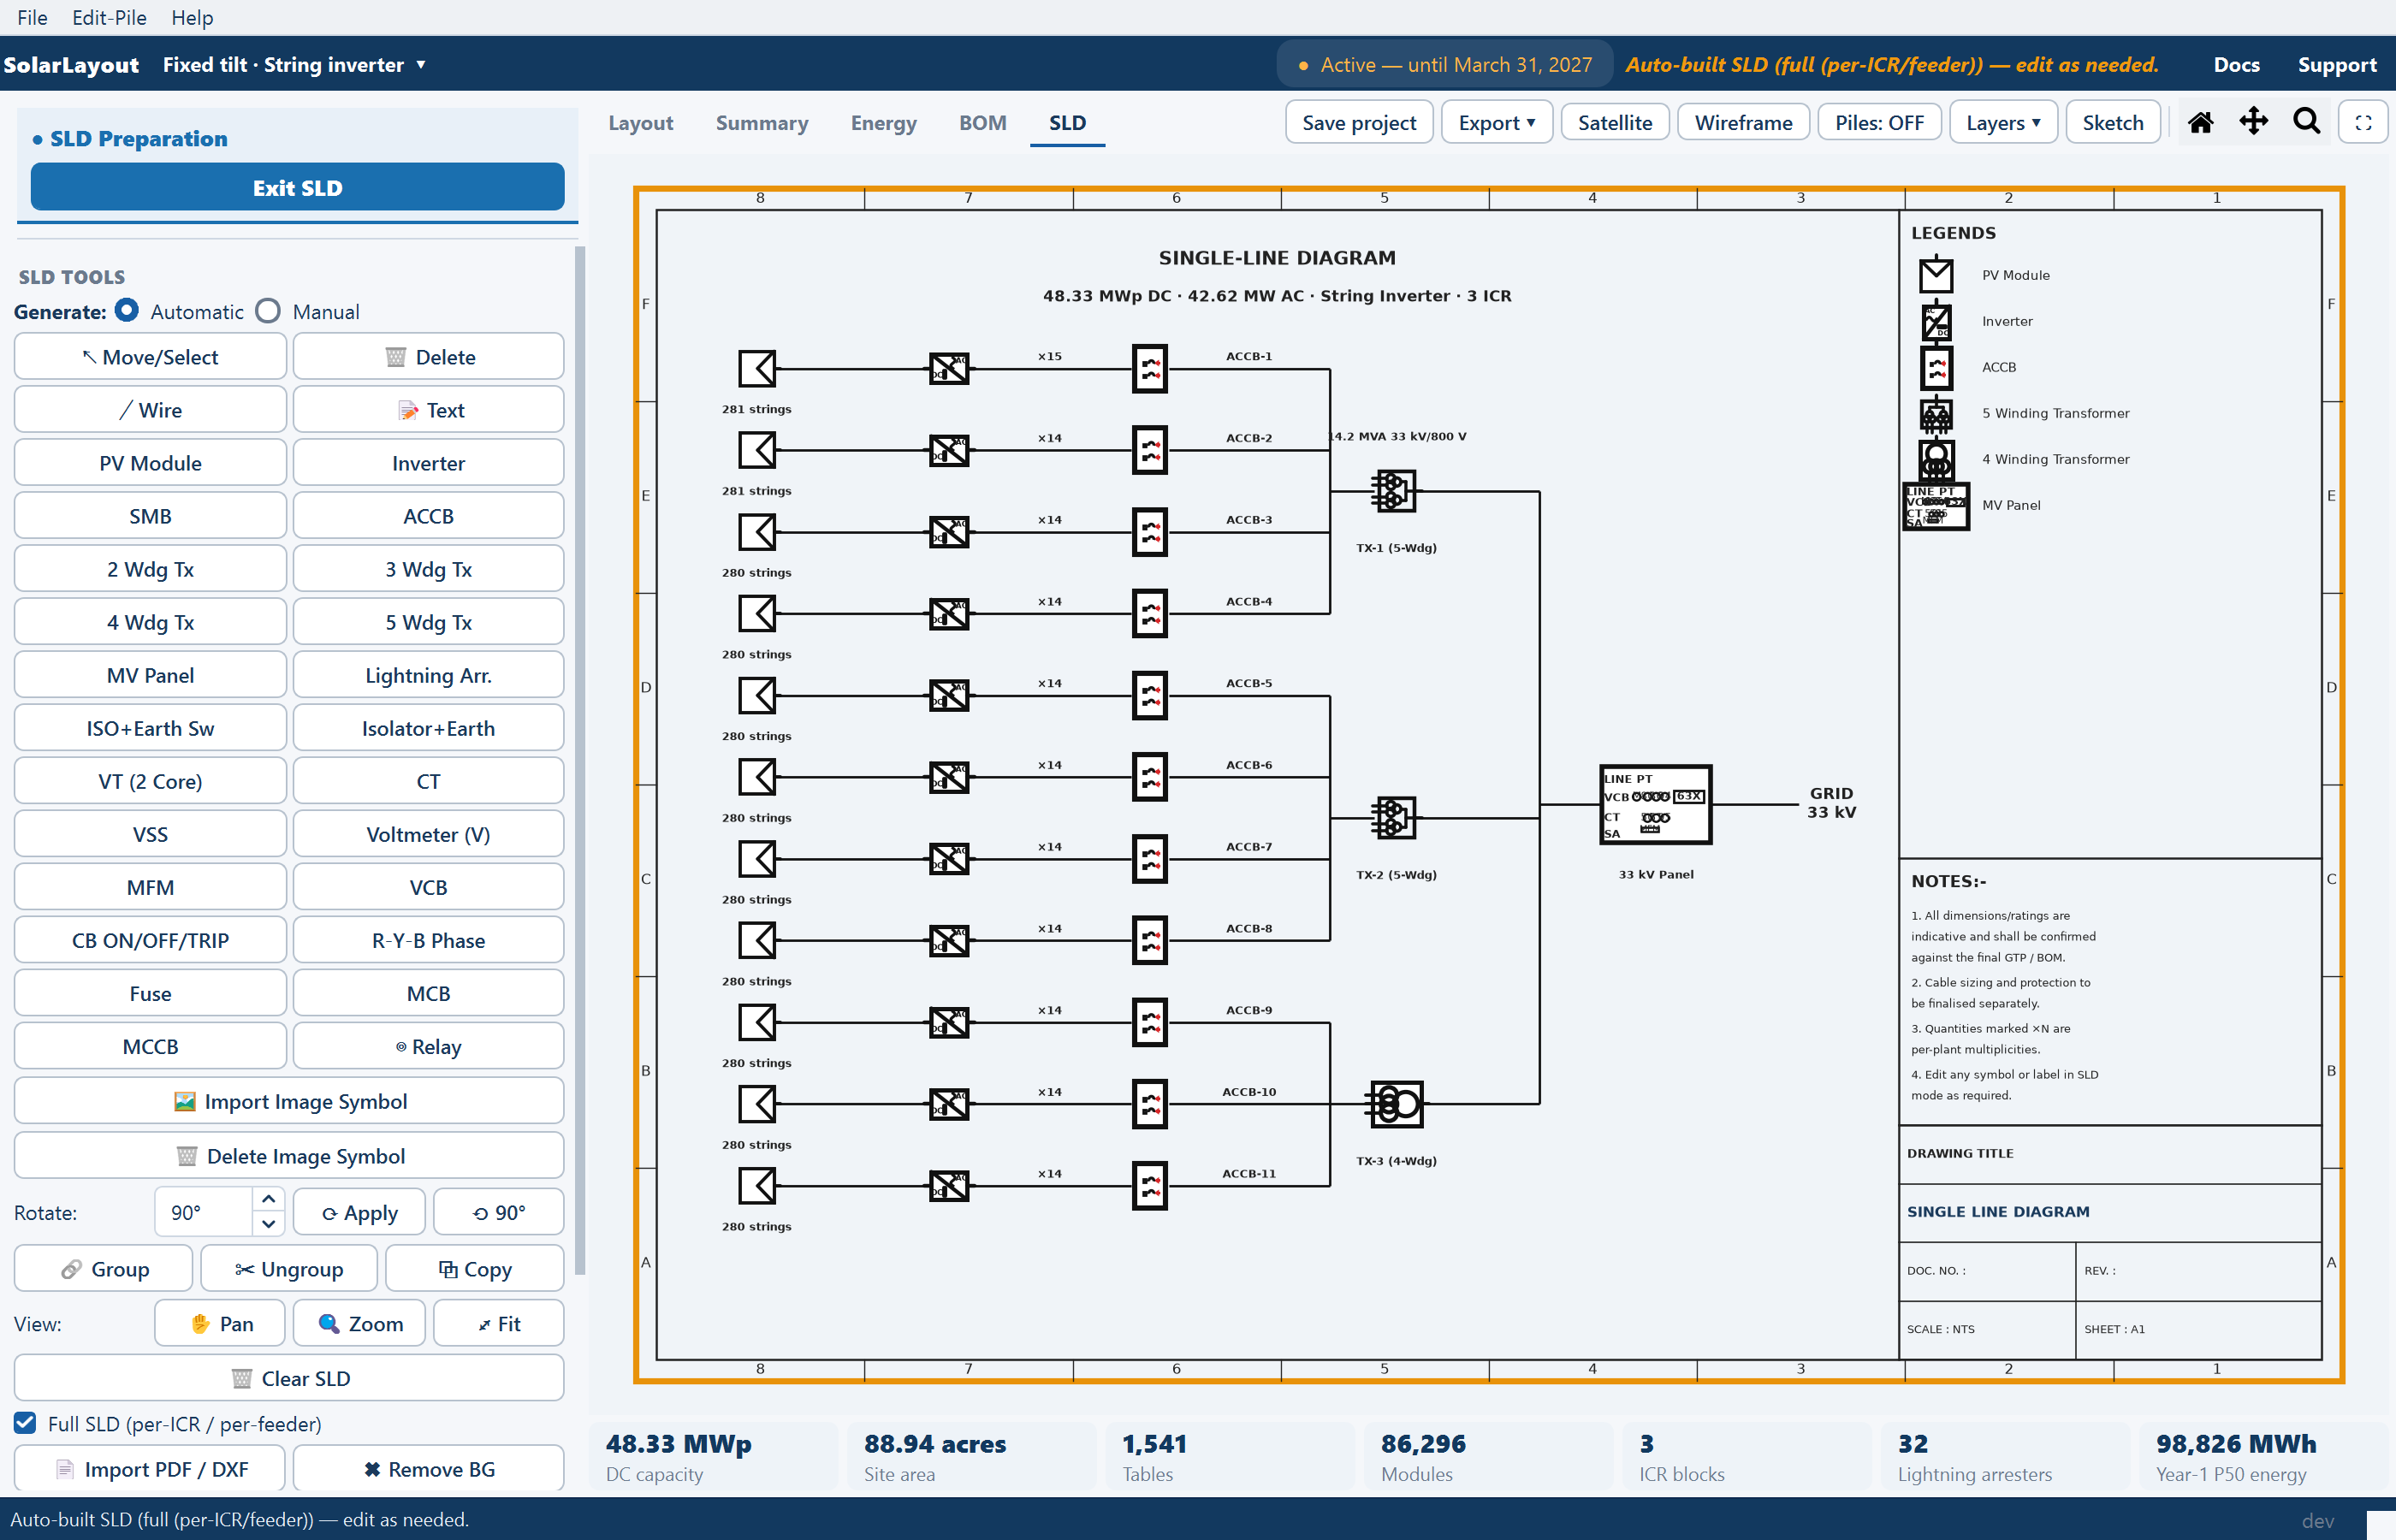
Task: Uncheck Full SLD per-ICR checkbox
Action: coord(25,1423)
